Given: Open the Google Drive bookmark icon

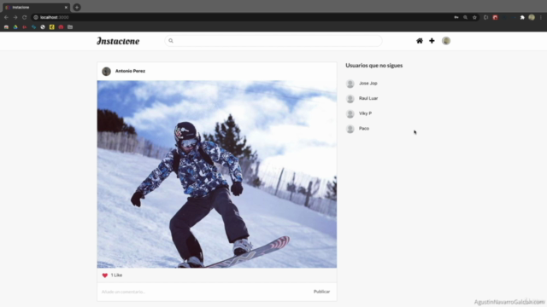Looking at the screenshot, I should (15, 26).
